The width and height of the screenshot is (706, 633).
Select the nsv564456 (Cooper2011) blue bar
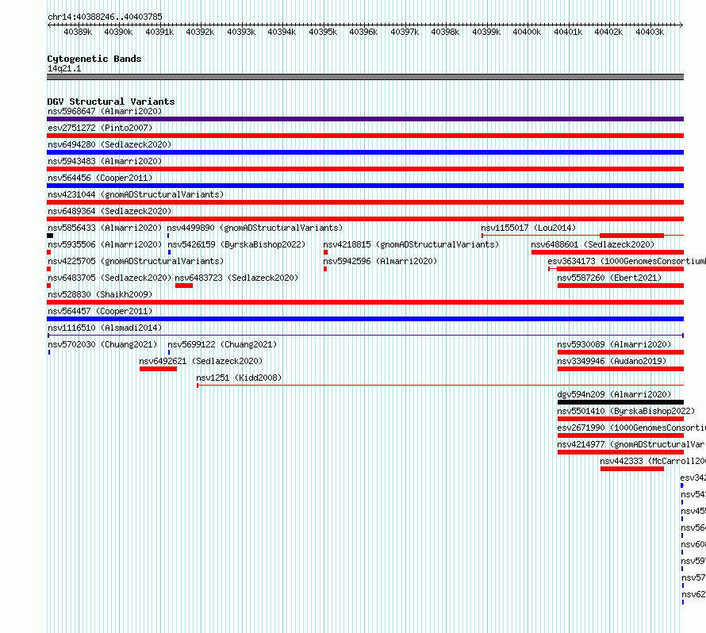(365, 186)
